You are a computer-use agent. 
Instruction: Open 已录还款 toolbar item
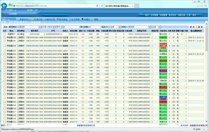[x=37, y=19]
